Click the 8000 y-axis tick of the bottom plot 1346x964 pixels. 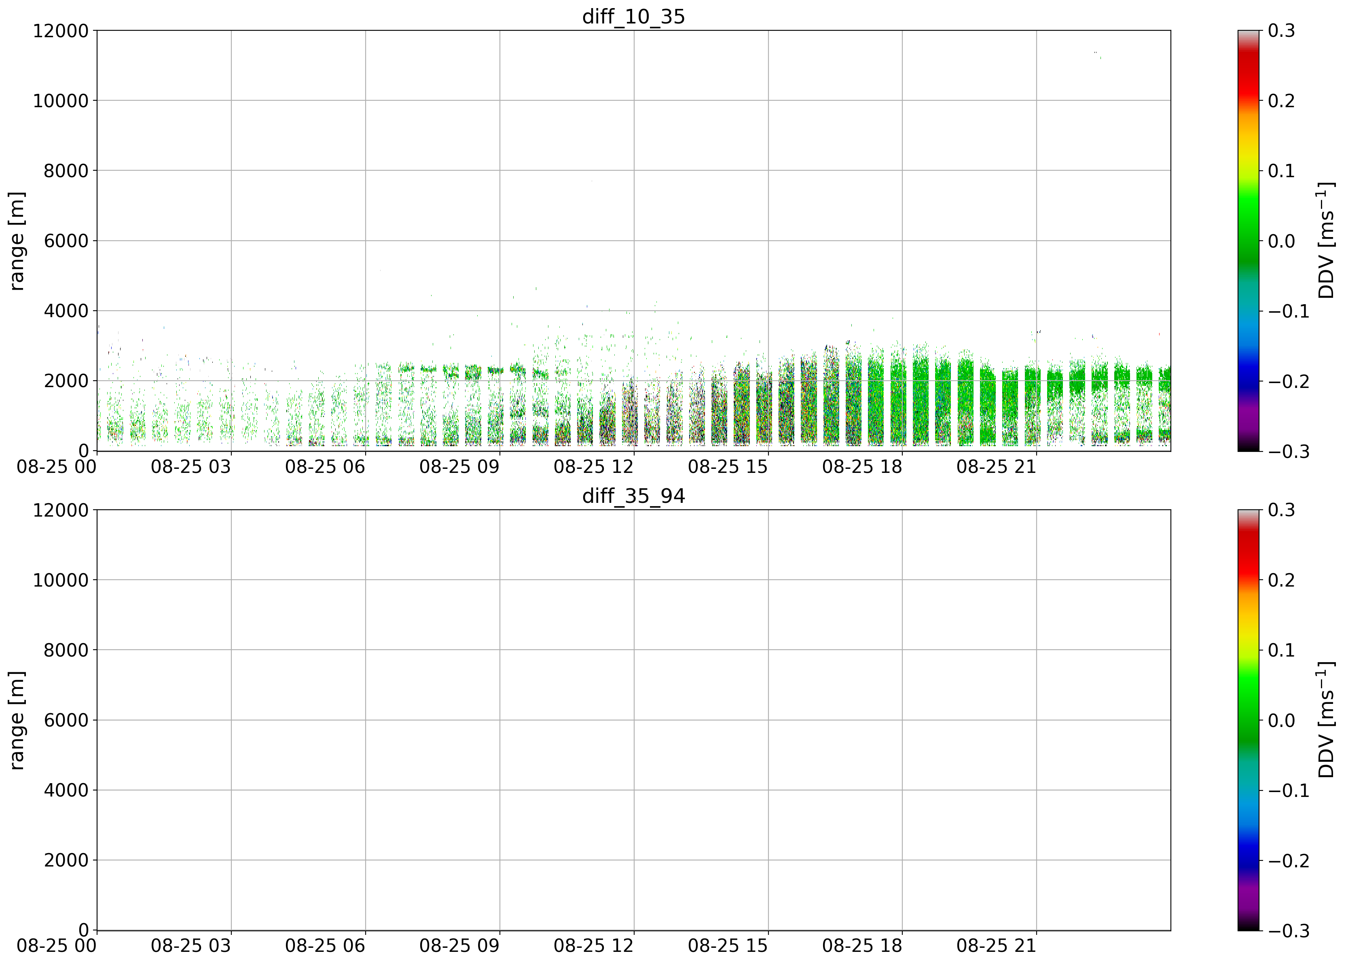click(x=66, y=650)
